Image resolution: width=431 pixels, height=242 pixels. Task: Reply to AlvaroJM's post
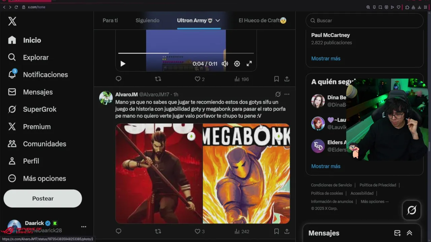(119, 231)
